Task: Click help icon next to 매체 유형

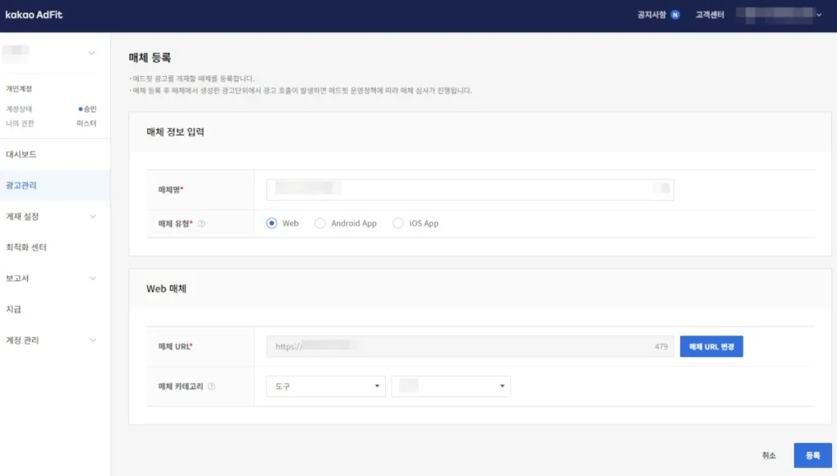Action: click(201, 224)
